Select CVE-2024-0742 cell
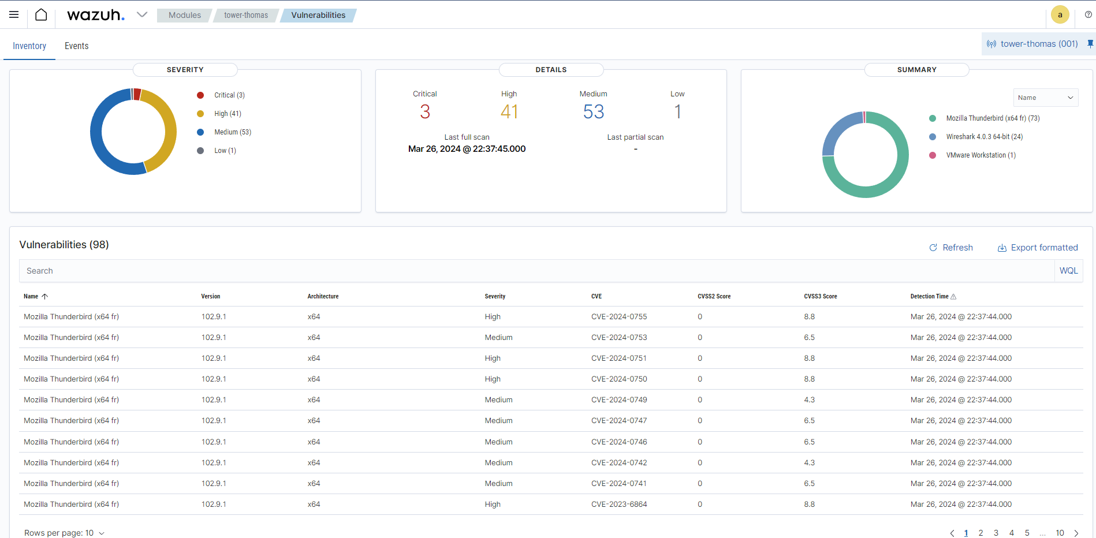The height and width of the screenshot is (538, 1096). [x=619, y=463]
